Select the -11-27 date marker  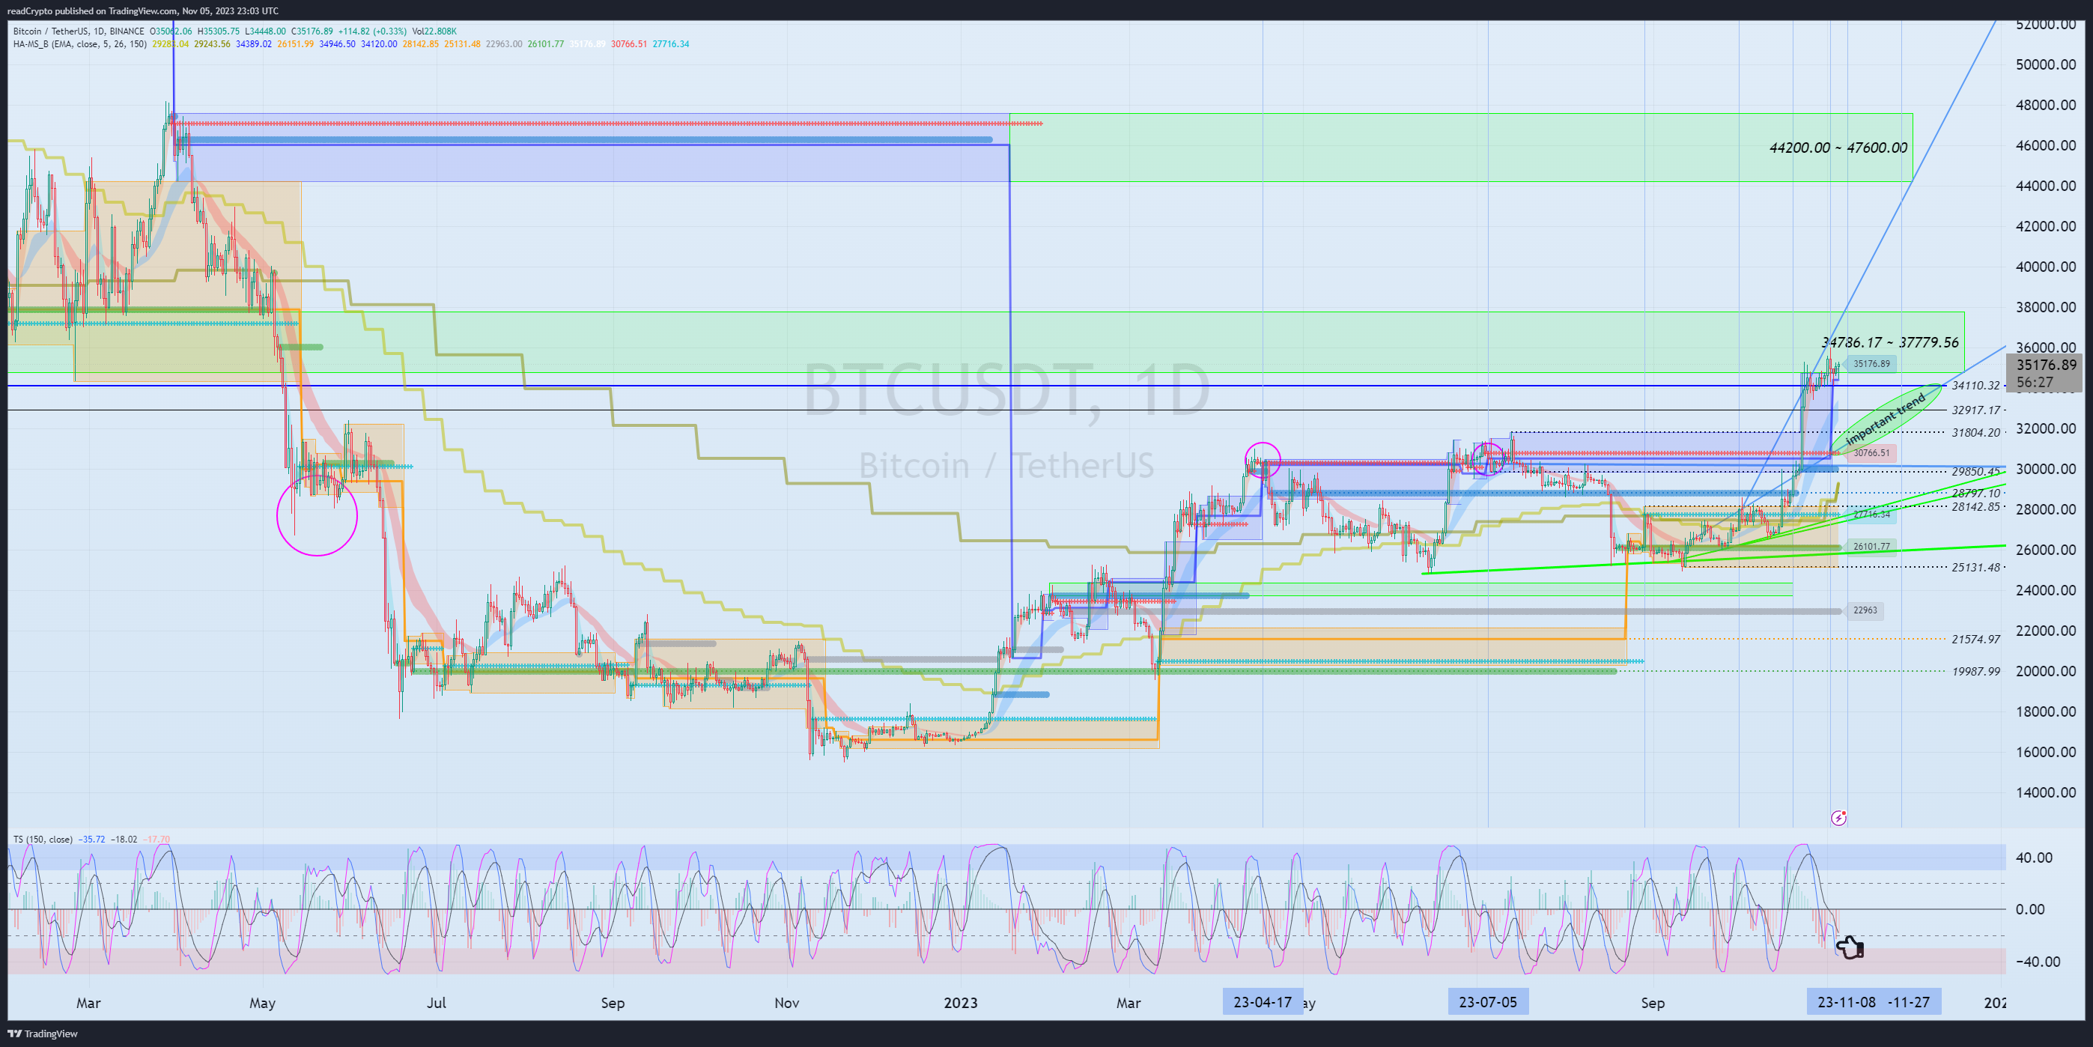coord(1910,1002)
